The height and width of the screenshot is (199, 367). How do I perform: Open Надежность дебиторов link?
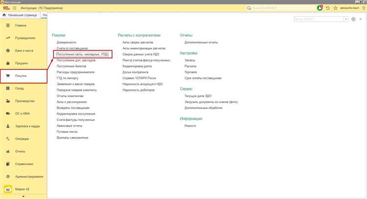(138, 90)
